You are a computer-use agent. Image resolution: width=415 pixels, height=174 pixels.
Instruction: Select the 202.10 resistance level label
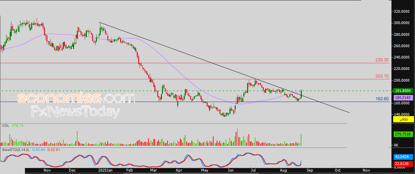tap(382, 76)
